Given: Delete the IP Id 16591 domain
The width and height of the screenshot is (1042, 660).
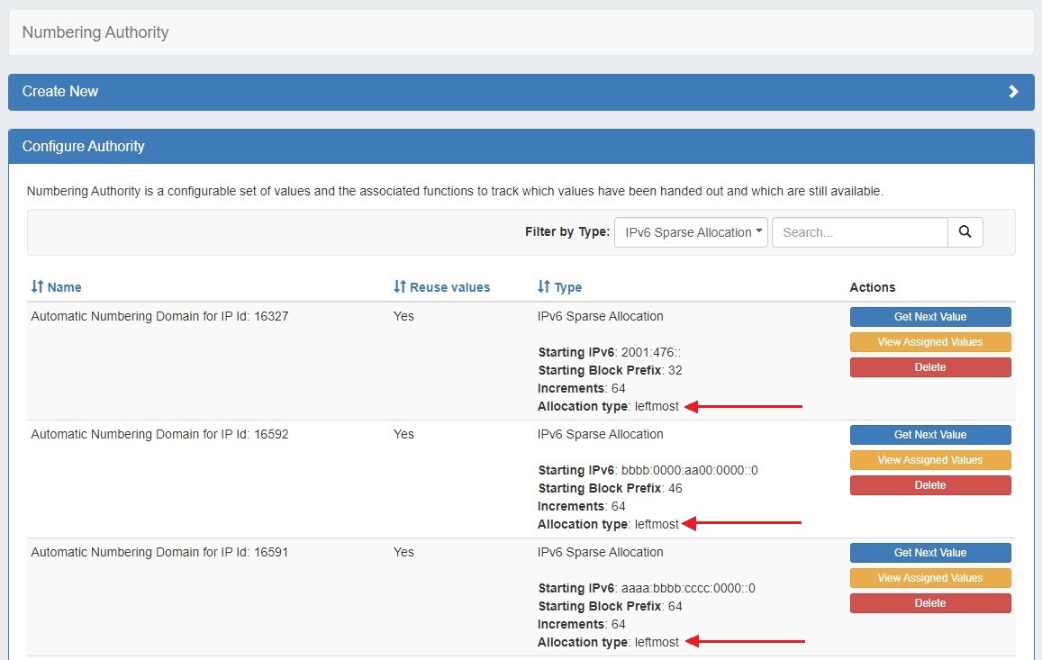Looking at the screenshot, I should coord(929,603).
